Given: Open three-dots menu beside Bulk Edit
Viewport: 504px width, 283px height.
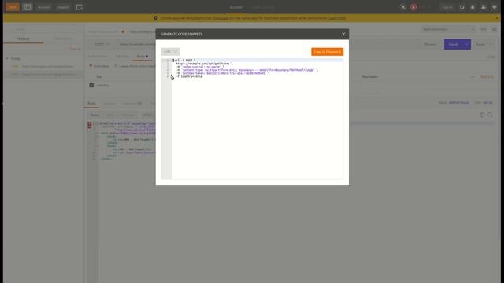Looking at the screenshot, I should point(472,77).
